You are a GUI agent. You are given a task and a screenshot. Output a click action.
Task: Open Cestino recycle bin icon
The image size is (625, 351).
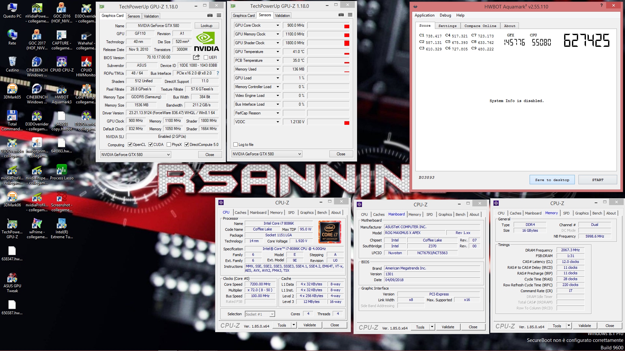[x=12, y=64]
